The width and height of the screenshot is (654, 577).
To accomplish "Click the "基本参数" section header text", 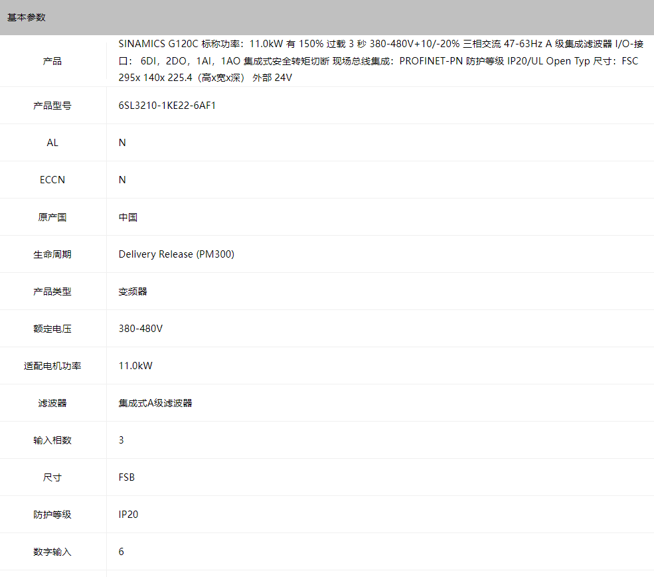I will [x=27, y=17].
